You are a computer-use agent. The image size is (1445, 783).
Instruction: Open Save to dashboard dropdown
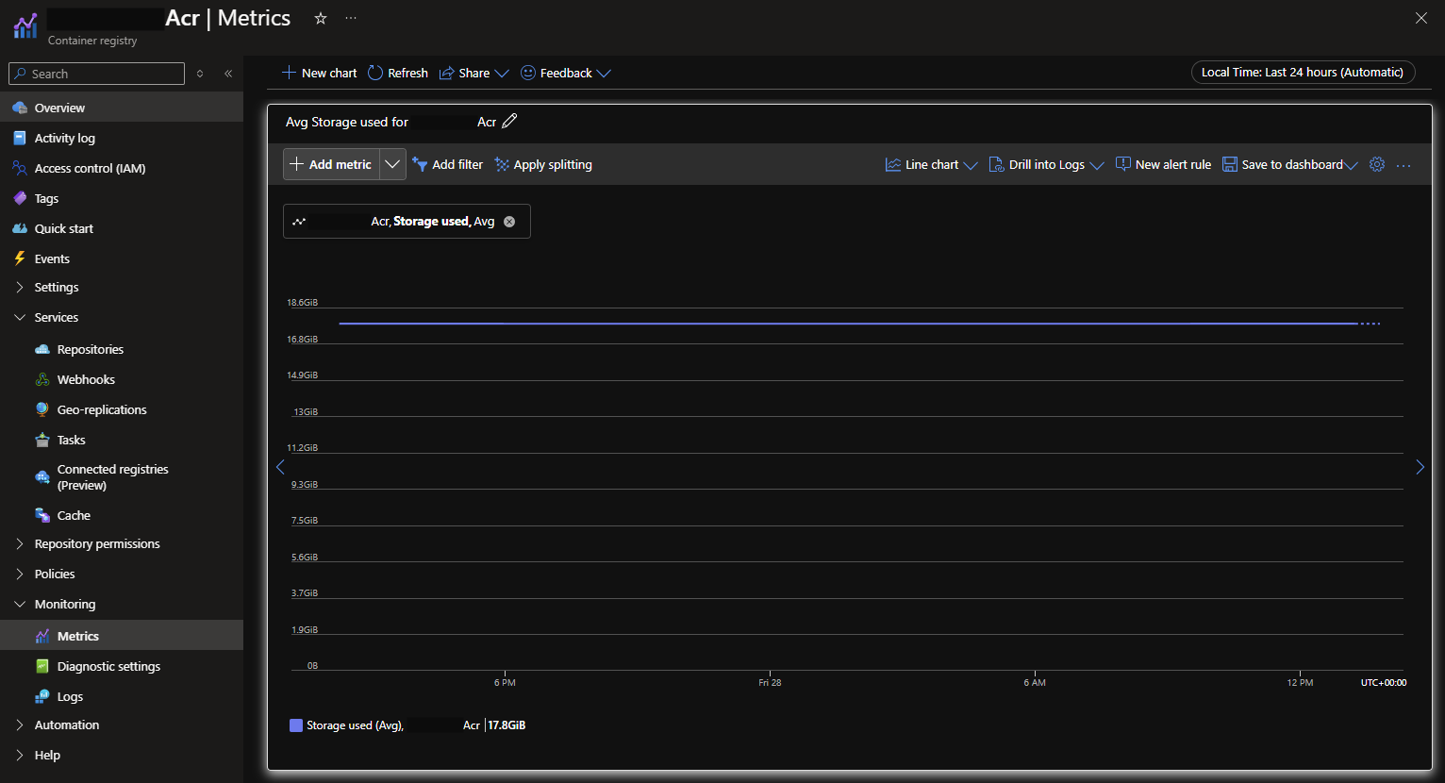click(x=1290, y=164)
